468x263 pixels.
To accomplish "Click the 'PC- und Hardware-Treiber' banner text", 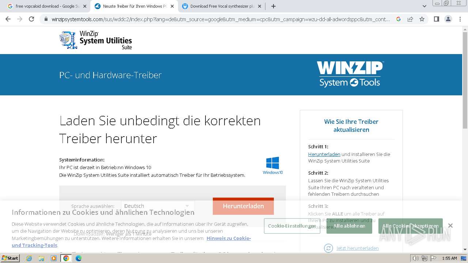I will tap(110, 75).
